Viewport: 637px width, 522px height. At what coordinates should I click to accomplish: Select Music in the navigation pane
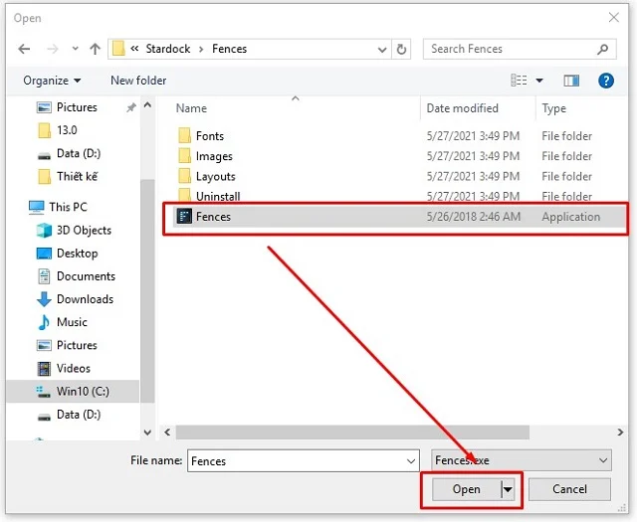coord(72,322)
